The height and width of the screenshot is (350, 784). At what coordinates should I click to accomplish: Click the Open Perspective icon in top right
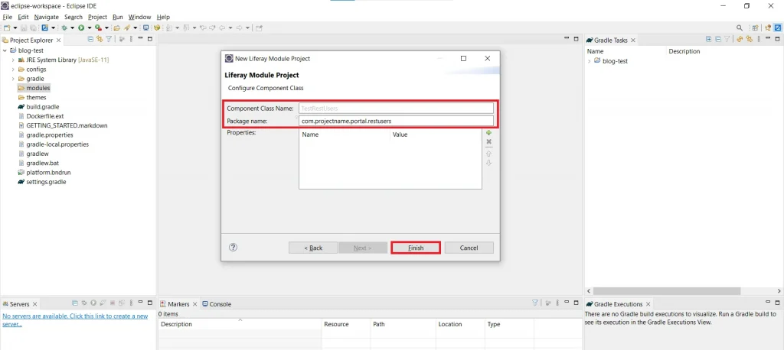[755, 28]
